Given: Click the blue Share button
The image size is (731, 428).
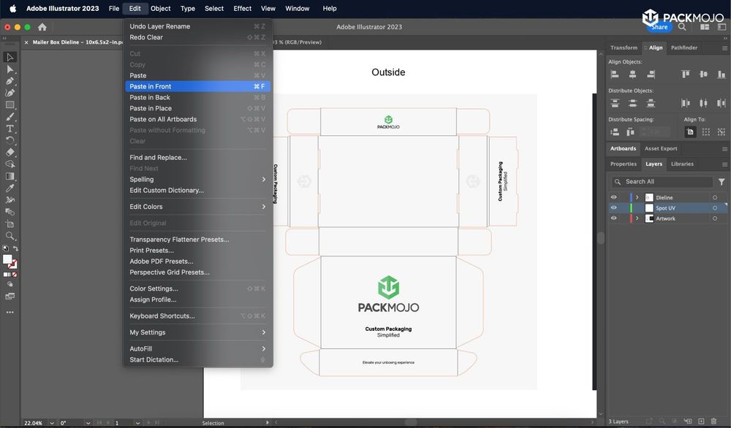Looking at the screenshot, I should pos(659,27).
